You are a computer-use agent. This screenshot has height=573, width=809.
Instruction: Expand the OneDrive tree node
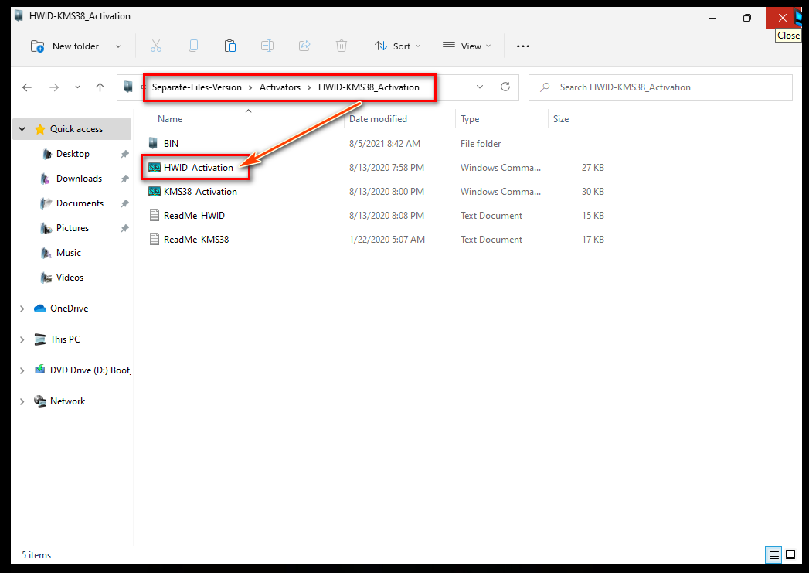tap(22, 309)
